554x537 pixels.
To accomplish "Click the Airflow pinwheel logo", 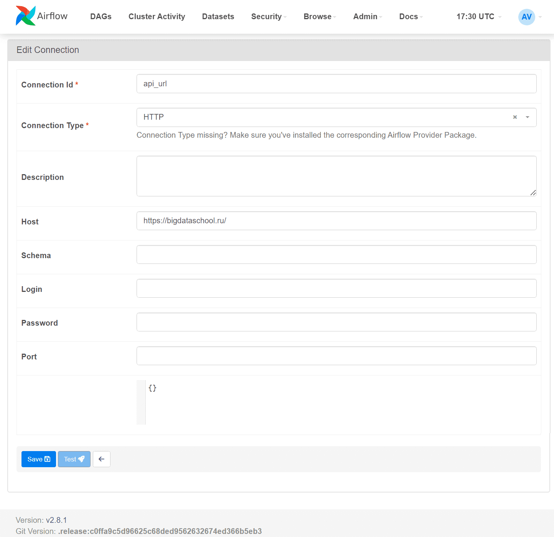I will 26,16.
